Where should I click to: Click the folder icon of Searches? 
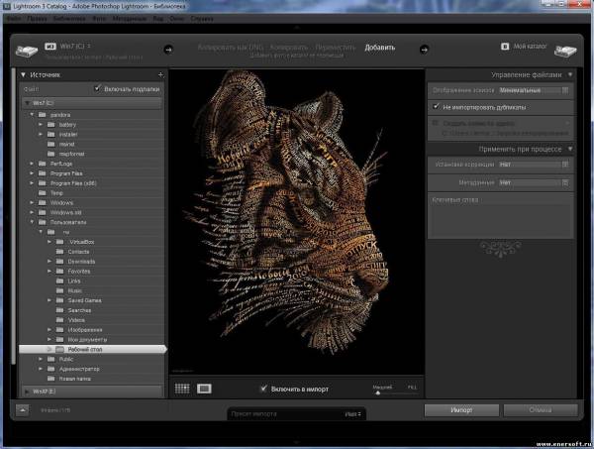click(x=59, y=310)
